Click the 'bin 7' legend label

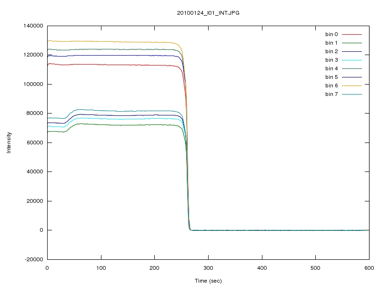coord(331,94)
